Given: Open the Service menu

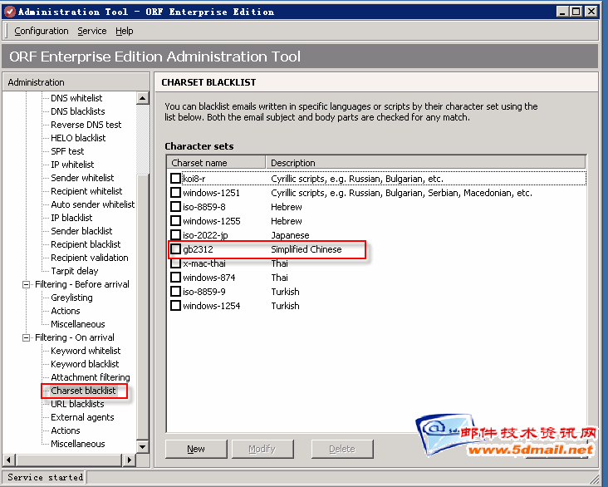Looking at the screenshot, I should 91,31.
